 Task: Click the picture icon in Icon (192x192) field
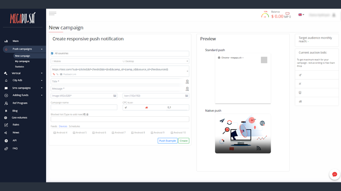[187, 96]
